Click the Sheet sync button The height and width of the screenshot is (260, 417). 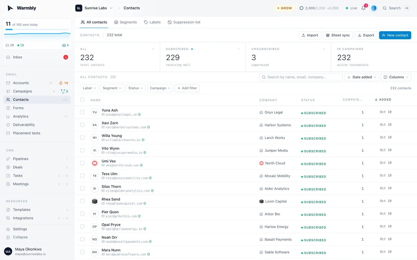click(338, 35)
